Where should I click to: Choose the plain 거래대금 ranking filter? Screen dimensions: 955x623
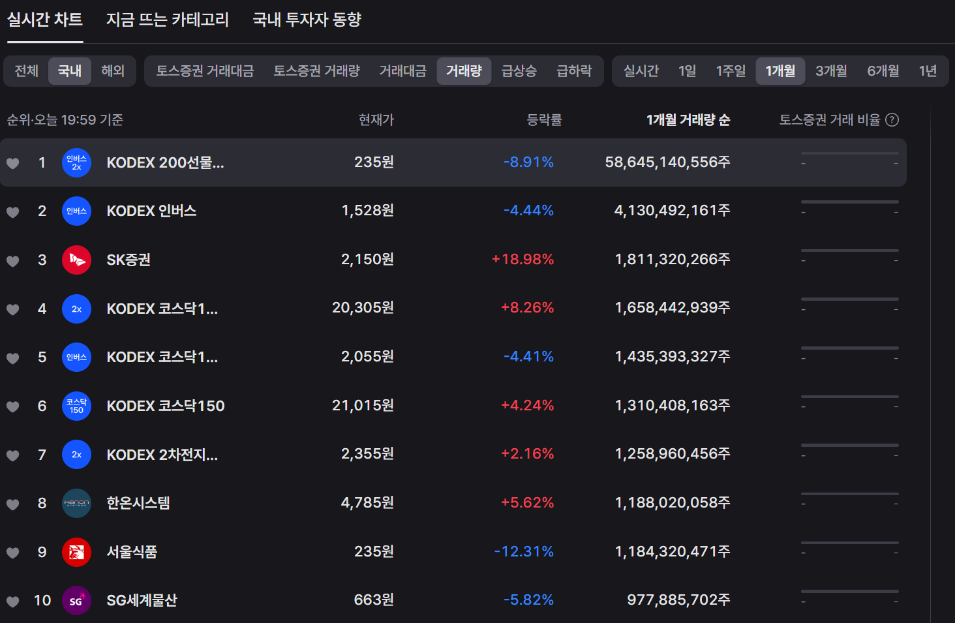(x=403, y=70)
